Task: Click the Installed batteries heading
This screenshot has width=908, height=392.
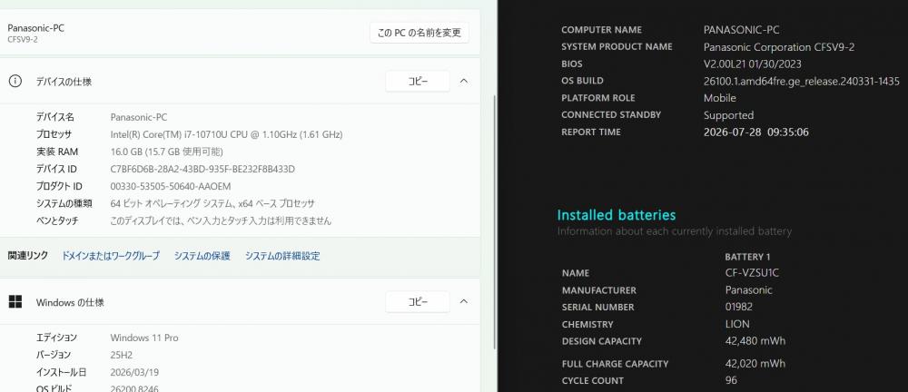Action: [617, 215]
